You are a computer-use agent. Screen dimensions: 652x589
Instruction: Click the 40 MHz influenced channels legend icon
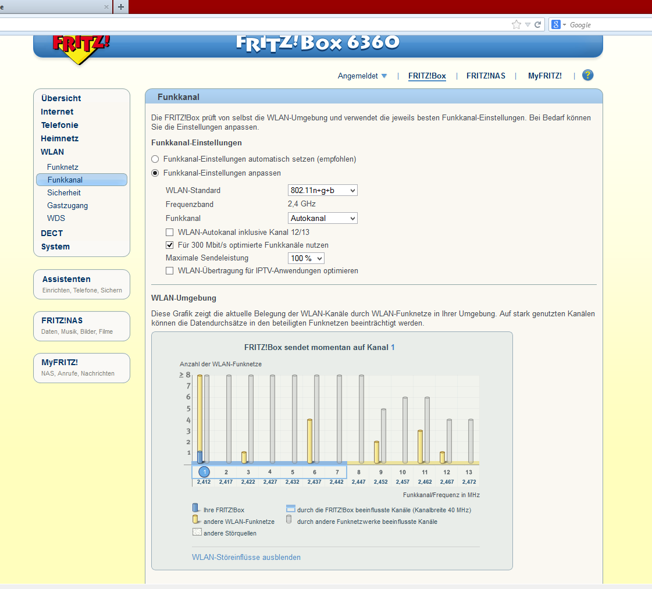pyautogui.click(x=291, y=509)
